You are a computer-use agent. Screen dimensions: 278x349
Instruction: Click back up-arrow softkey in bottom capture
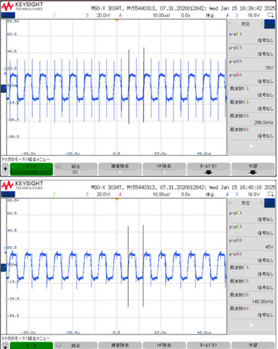(5, 345)
